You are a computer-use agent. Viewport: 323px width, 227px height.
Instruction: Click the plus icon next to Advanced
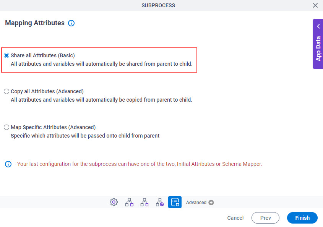click(x=211, y=203)
